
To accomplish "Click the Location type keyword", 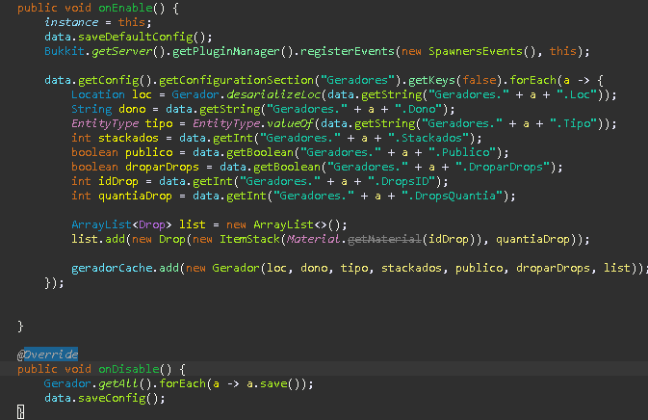I will (98, 94).
